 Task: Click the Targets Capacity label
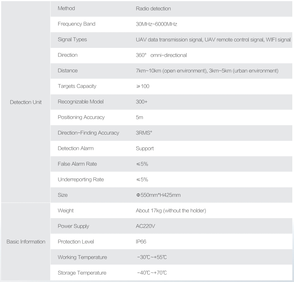pyautogui.click(x=77, y=86)
